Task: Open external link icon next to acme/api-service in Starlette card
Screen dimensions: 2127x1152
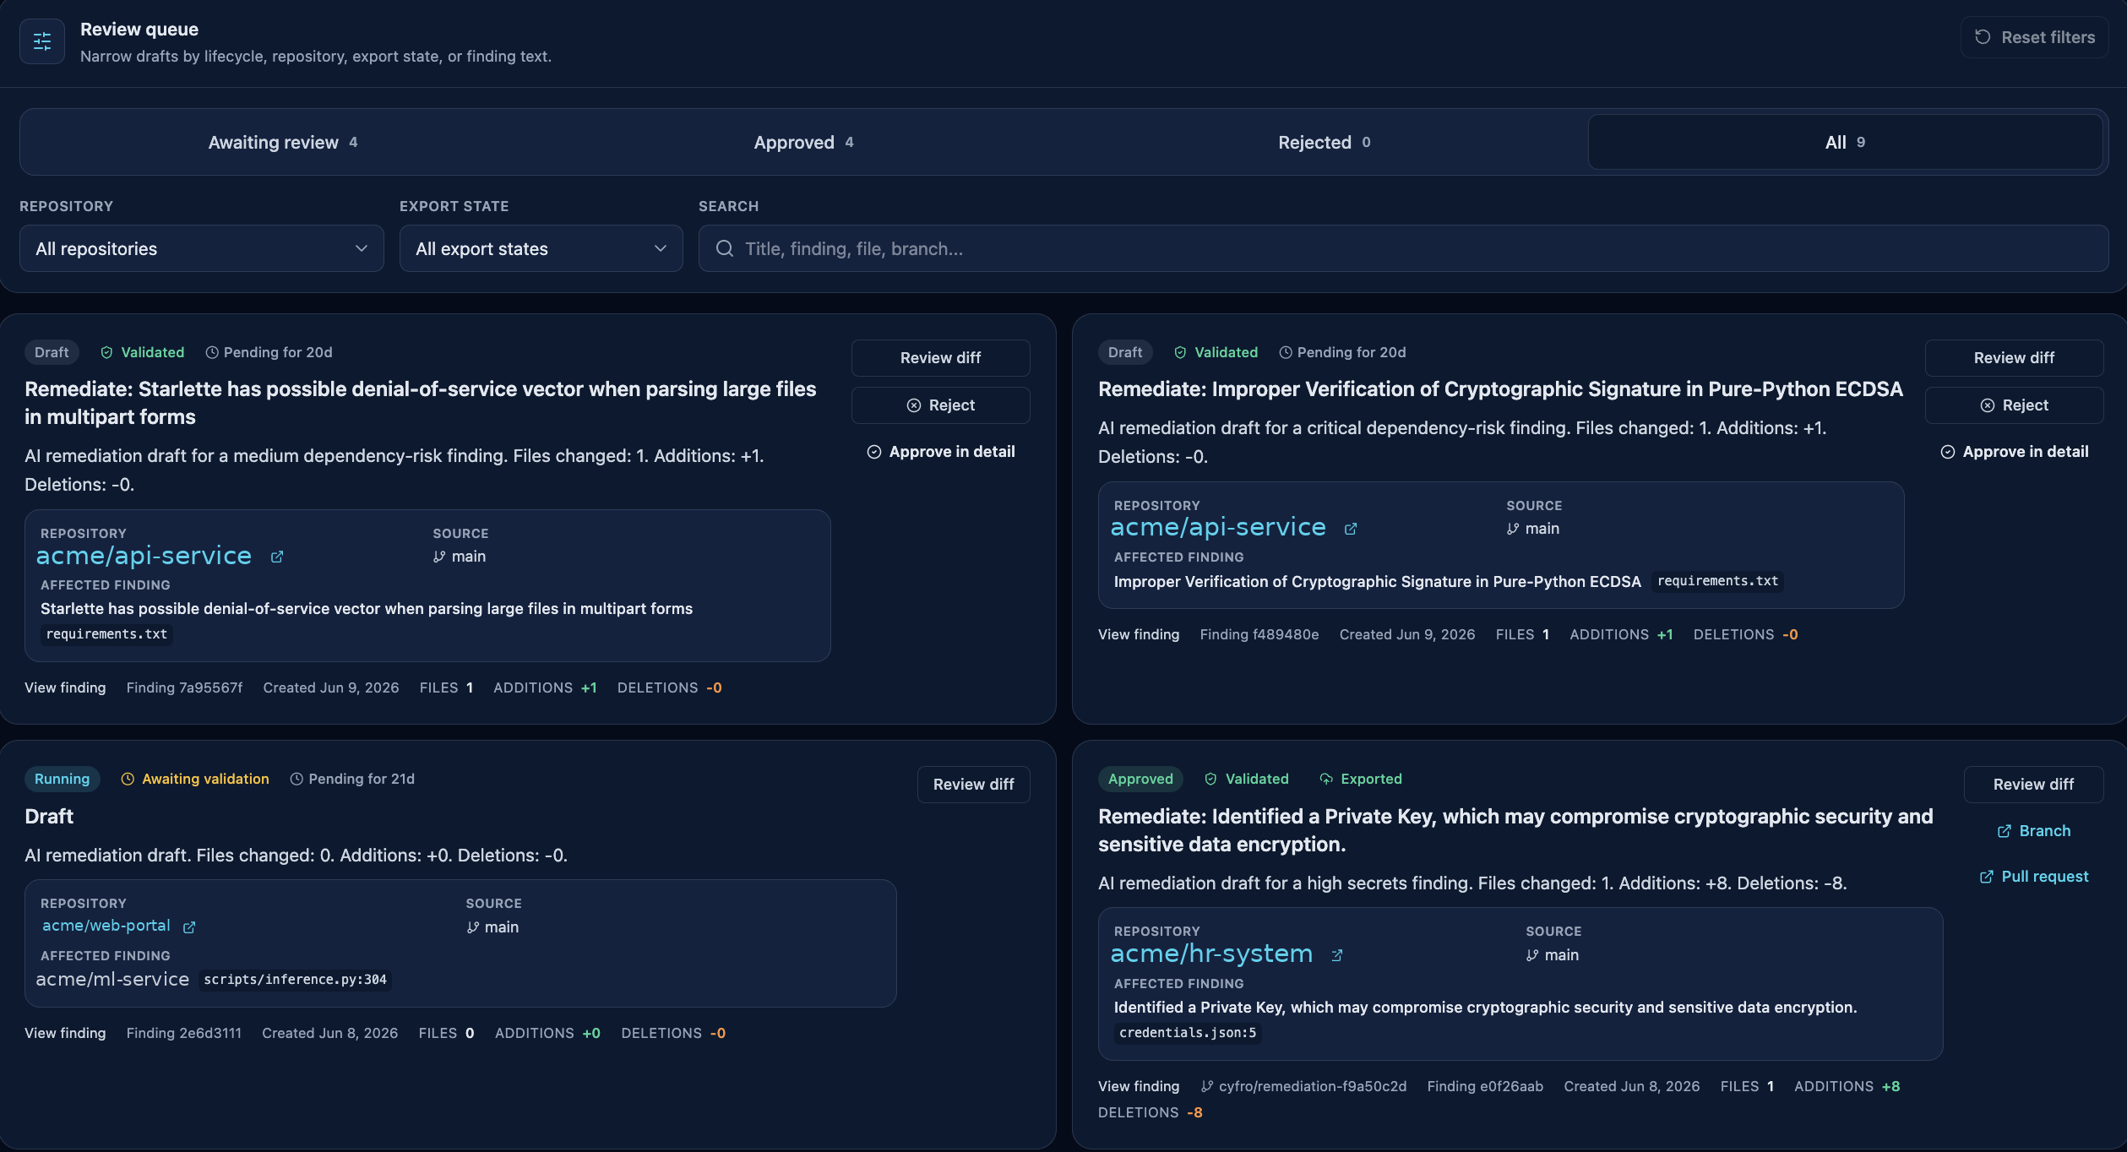Action: (x=277, y=557)
